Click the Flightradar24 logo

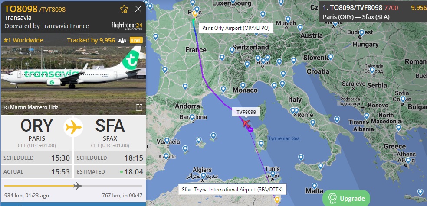click(127, 26)
